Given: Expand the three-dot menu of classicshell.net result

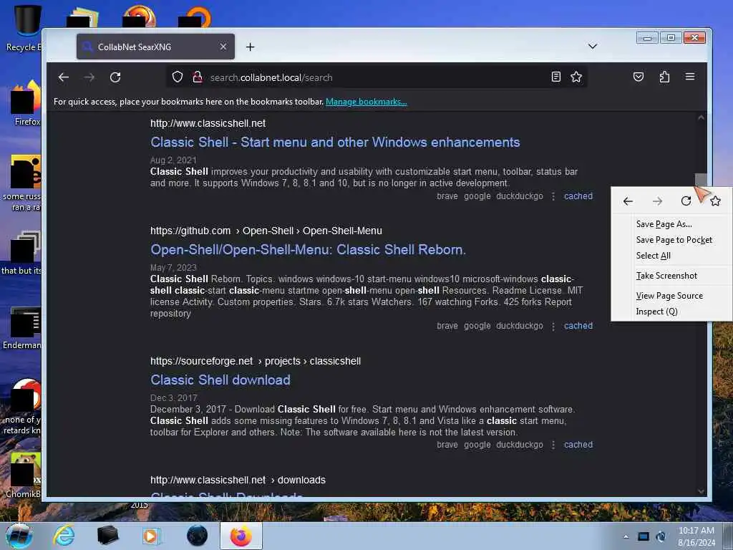Looking at the screenshot, I should [x=553, y=196].
